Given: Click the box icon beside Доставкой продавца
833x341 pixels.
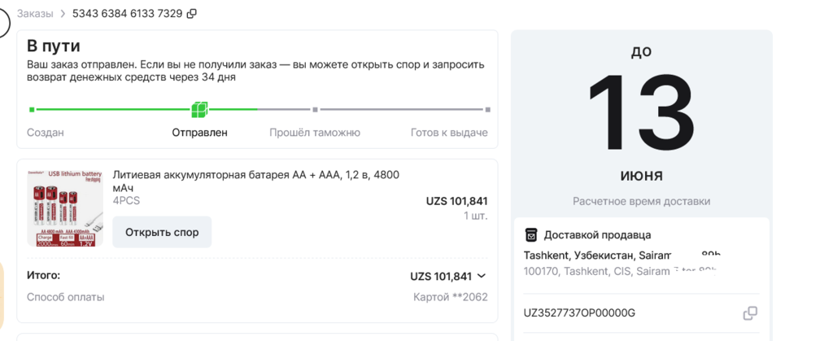Looking at the screenshot, I should (x=530, y=235).
